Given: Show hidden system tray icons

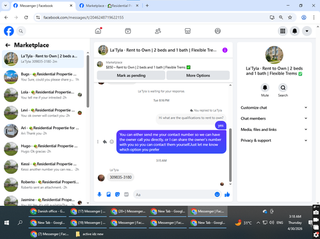Looking at the screenshot, I should pos(258,223).
